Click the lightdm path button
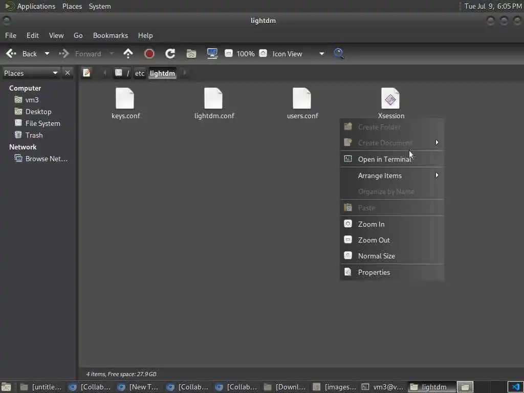 point(162,73)
